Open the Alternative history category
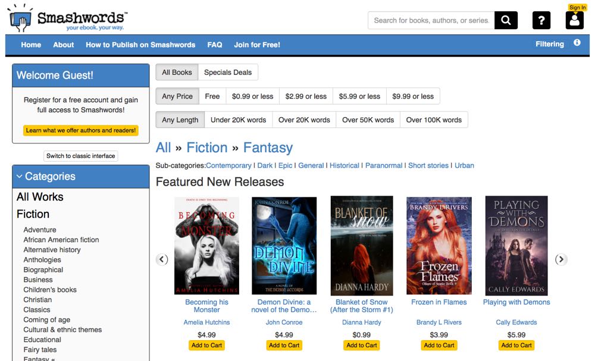The height and width of the screenshot is (361, 595). click(x=52, y=250)
